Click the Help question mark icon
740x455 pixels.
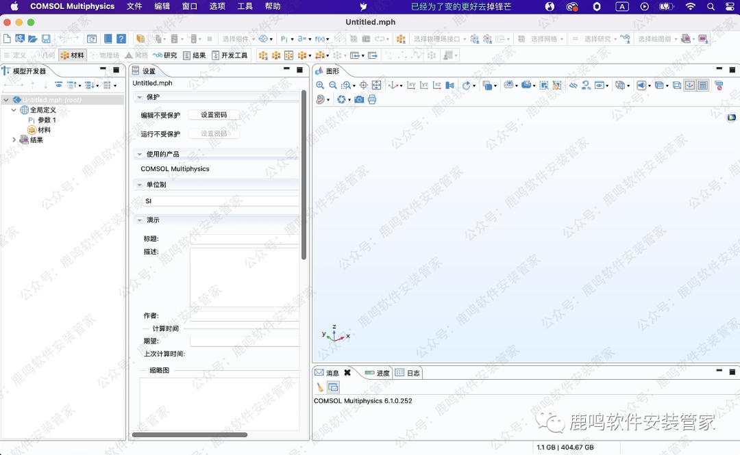(x=121, y=39)
